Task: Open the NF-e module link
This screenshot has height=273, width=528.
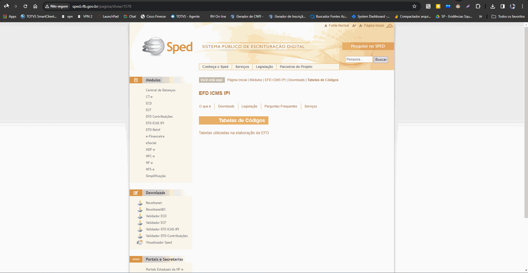Action: [149, 163]
